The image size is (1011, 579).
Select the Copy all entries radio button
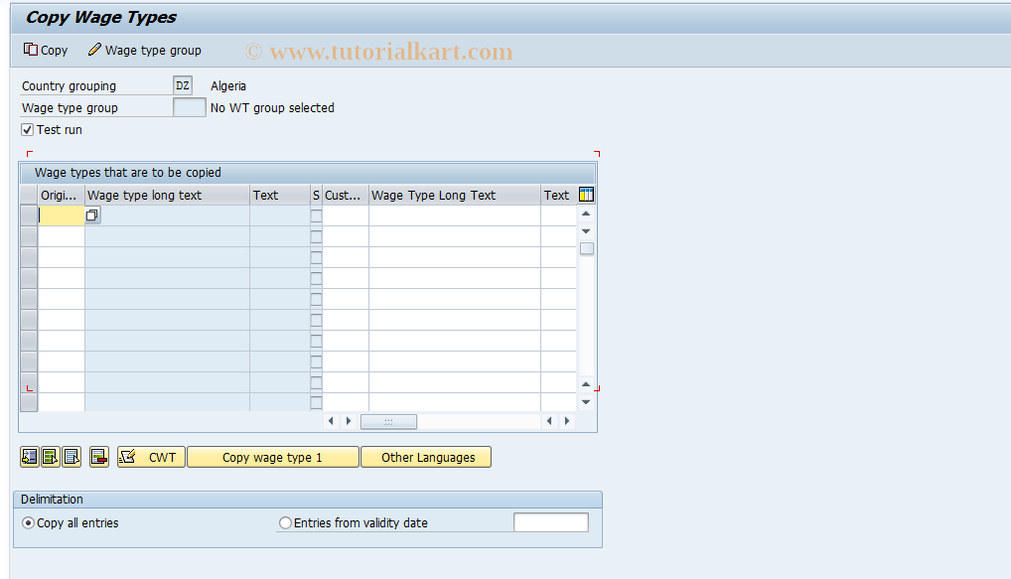coord(28,523)
